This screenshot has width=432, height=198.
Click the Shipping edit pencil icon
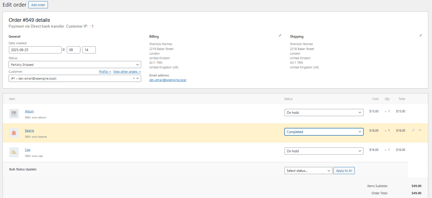[x=421, y=36]
